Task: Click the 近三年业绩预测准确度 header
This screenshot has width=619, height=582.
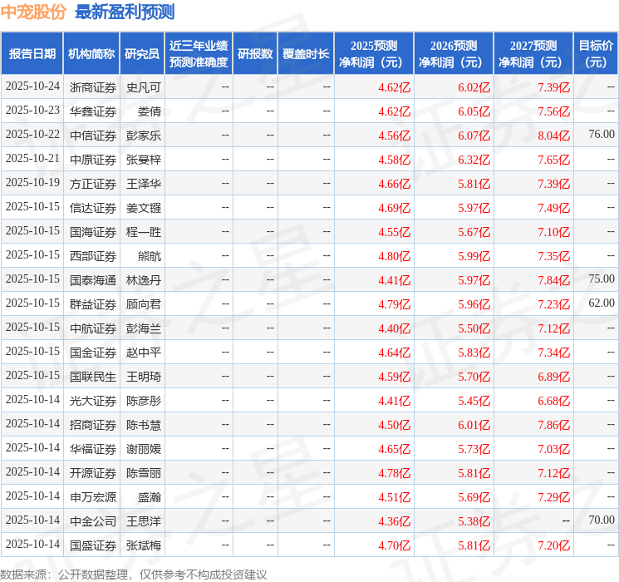Action: (x=199, y=54)
